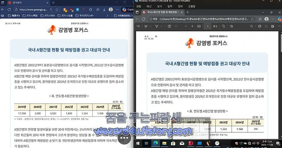282x148 pixels.
Task: Search within the PDF document
Action: [252, 26]
